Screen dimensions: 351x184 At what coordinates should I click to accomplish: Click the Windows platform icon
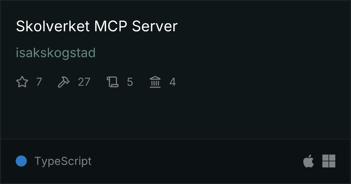click(x=329, y=161)
